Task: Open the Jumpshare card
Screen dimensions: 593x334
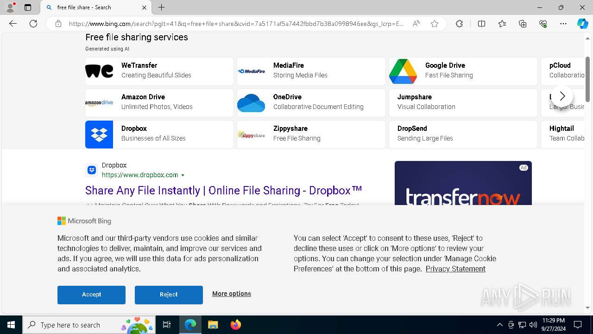Action: [x=463, y=103]
